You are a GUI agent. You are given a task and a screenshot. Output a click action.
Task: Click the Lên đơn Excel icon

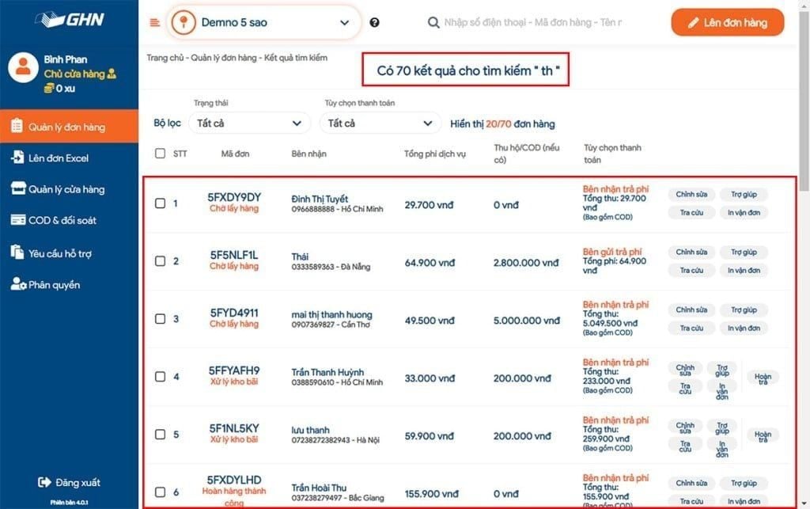click(17, 158)
